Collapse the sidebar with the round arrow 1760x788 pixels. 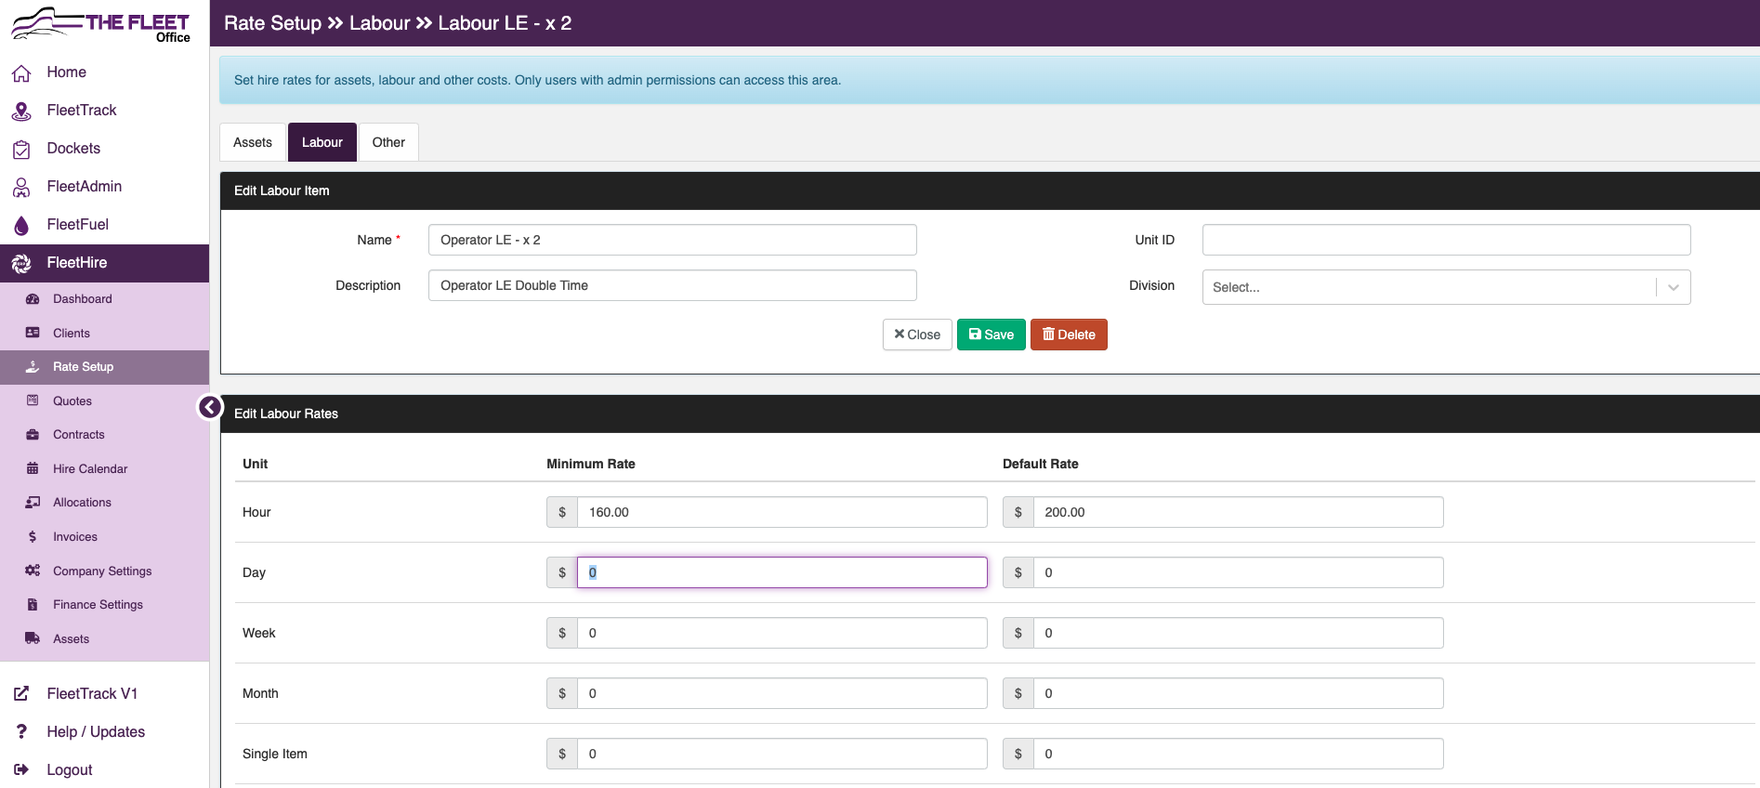(x=210, y=407)
